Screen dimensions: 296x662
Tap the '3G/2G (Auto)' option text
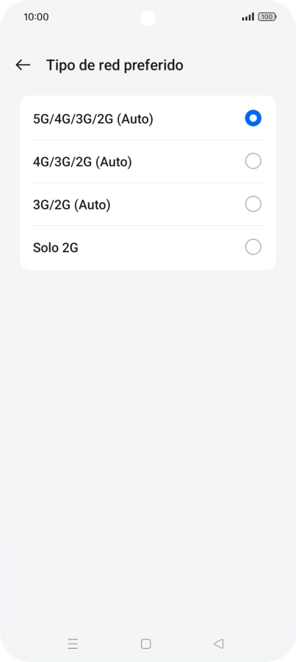(72, 204)
